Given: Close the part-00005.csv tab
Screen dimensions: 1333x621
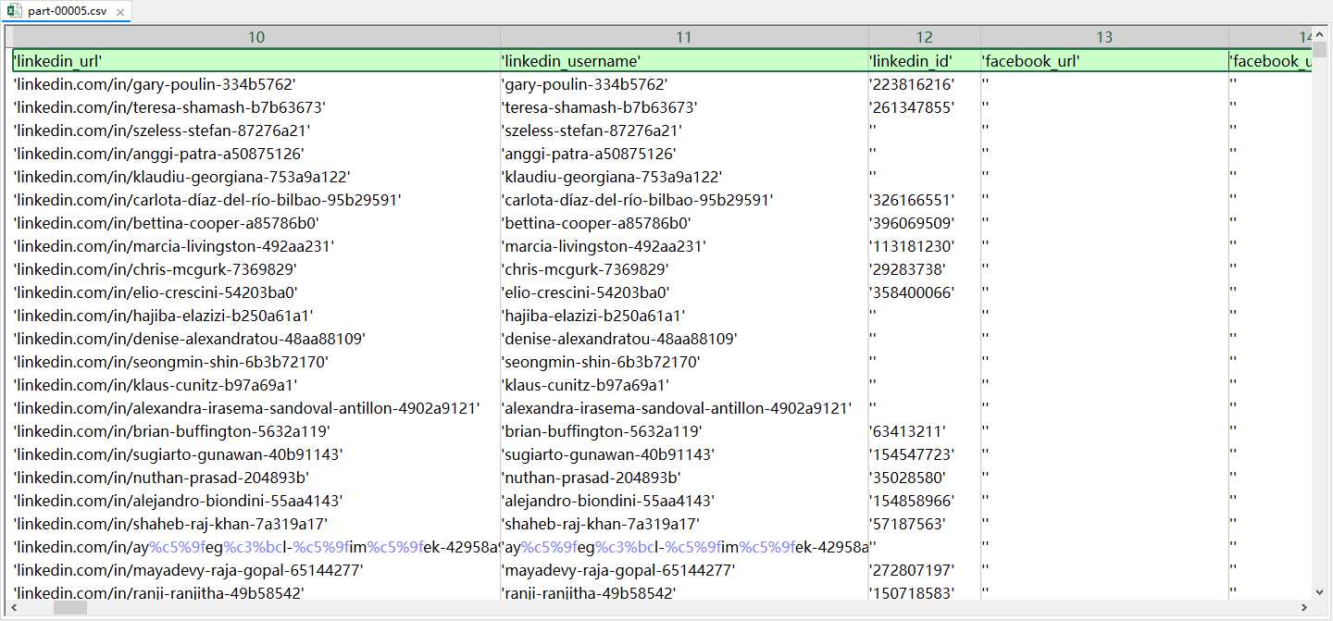Looking at the screenshot, I should (120, 12).
